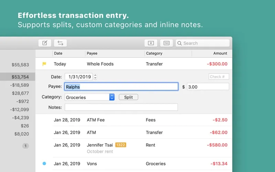The height and width of the screenshot is (172, 275).
Task: Click the Check # field
Action: pyautogui.click(x=219, y=77)
